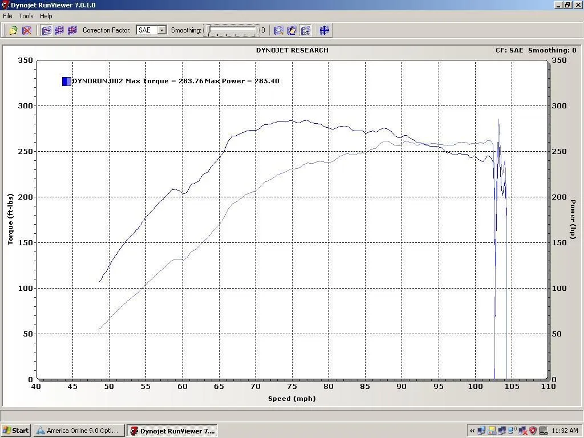Click Dynojet RunViewer taskbar button

(172, 431)
